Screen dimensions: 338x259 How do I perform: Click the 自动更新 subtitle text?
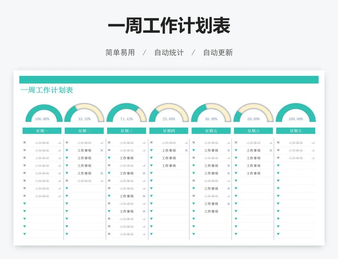click(218, 52)
